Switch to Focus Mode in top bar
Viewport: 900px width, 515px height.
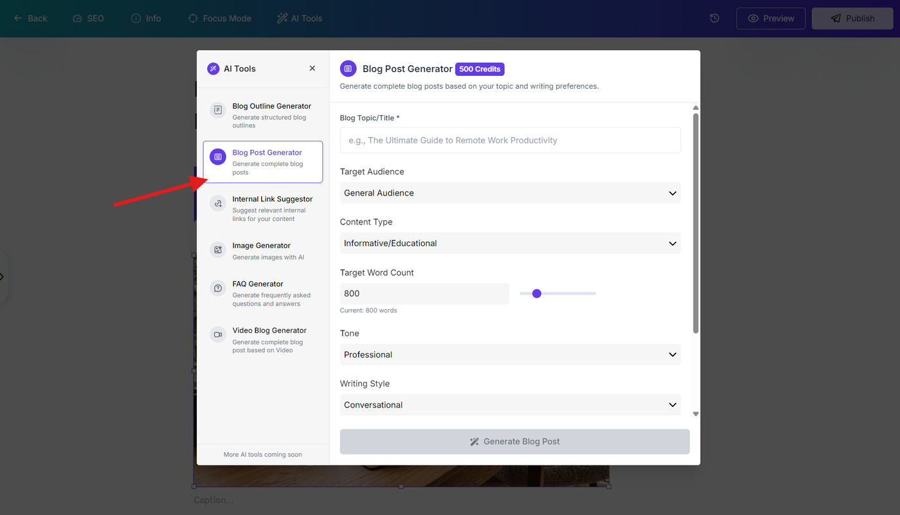pos(219,18)
